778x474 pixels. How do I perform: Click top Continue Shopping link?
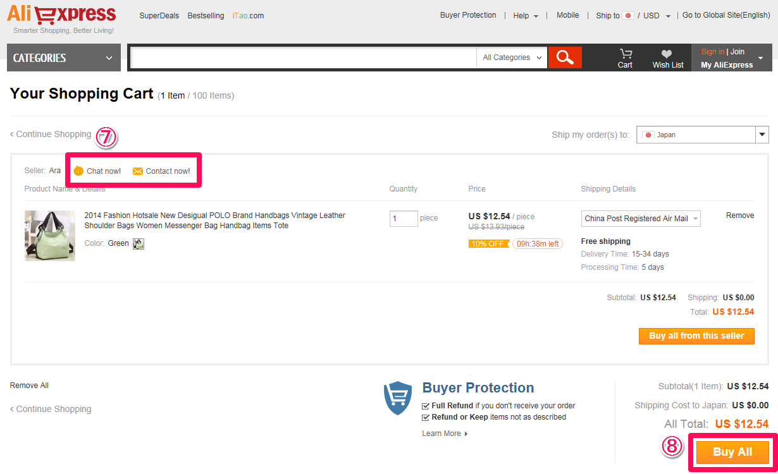click(x=51, y=134)
